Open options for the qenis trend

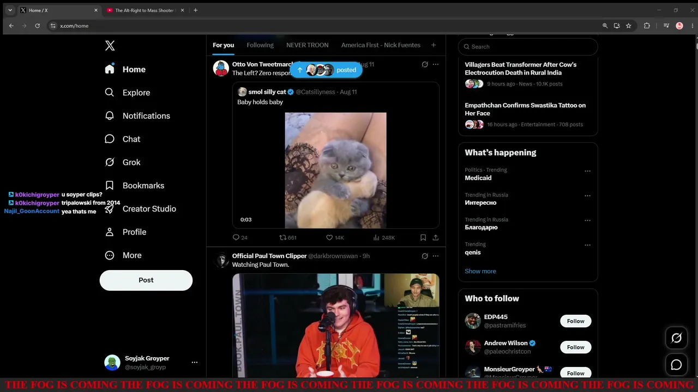(x=587, y=245)
